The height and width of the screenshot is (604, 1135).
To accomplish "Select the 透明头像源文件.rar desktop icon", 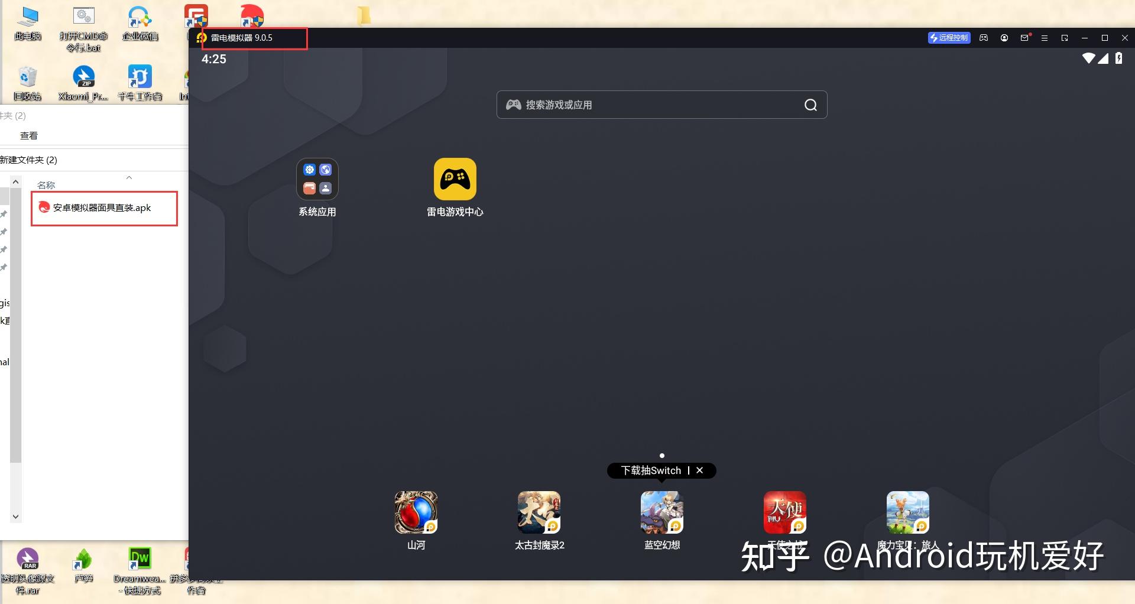I will 28,571.
